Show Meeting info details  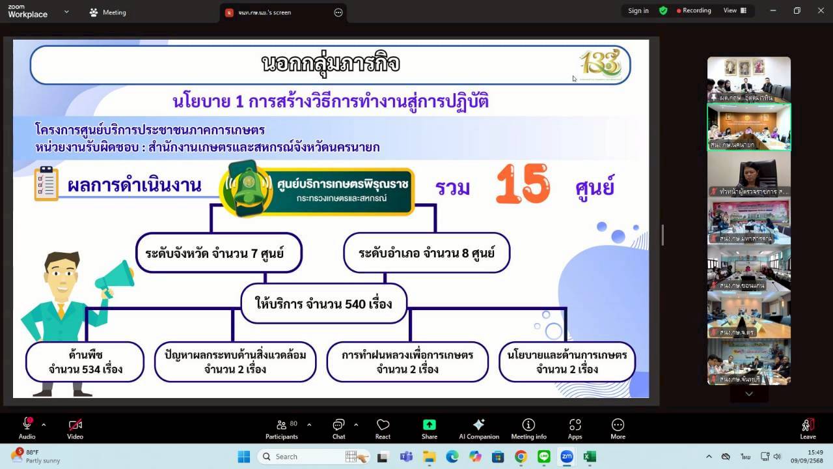coord(528,428)
